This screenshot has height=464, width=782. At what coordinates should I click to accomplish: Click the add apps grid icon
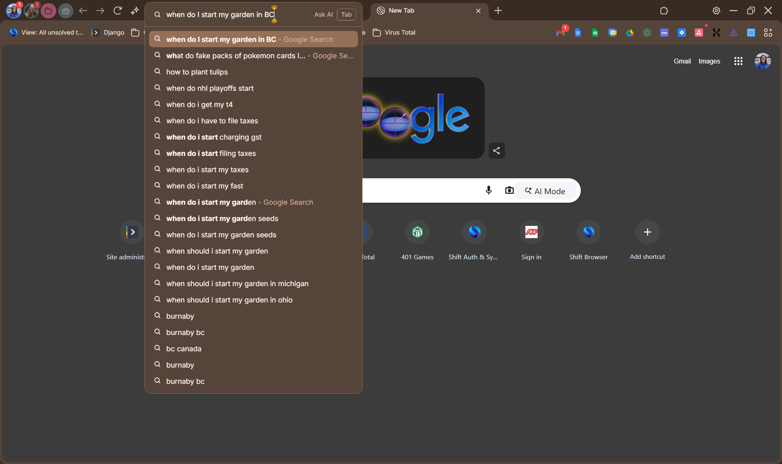click(768, 33)
